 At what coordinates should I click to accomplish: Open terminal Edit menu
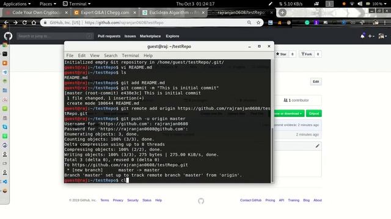tap(81, 55)
